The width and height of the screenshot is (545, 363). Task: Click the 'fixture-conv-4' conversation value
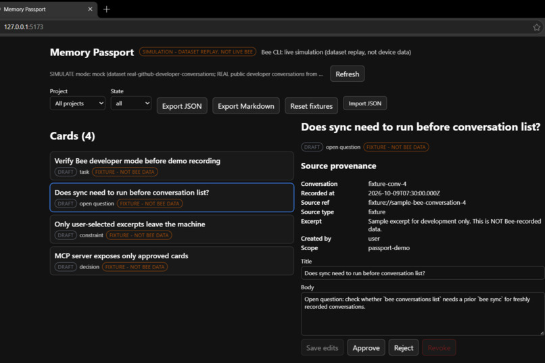[x=387, y=184]
